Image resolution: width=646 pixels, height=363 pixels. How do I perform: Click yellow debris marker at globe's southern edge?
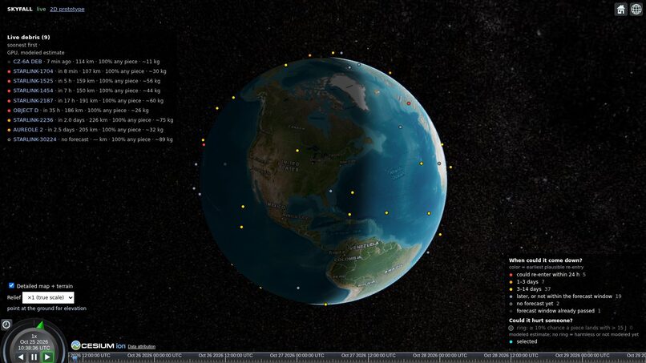[x=325, y=305]
